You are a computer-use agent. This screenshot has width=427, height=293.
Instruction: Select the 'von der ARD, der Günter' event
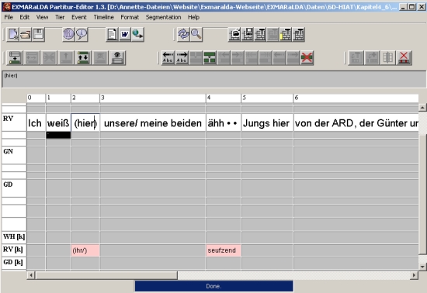(x=356, y=122)
